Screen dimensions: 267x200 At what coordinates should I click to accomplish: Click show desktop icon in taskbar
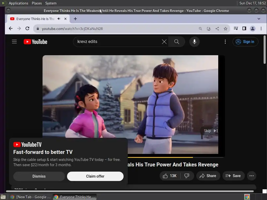pyautogui.click(x=3, y=197)
